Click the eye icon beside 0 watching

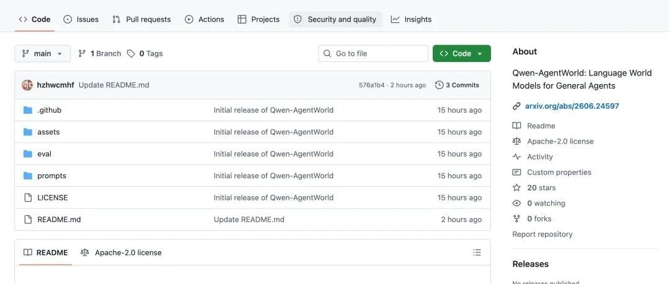[x=516, y=204]
